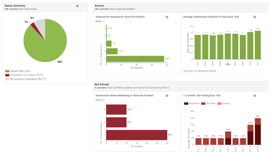Click help icon for Submissions Made Attempting

167,96
